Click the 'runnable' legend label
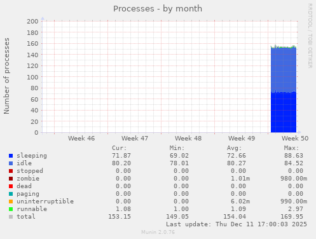This screenshot has height=239, width=316. click(x=32, y=209)
